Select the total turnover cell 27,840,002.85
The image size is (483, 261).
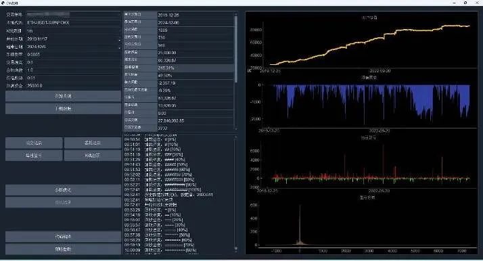(x=195, y=120)
